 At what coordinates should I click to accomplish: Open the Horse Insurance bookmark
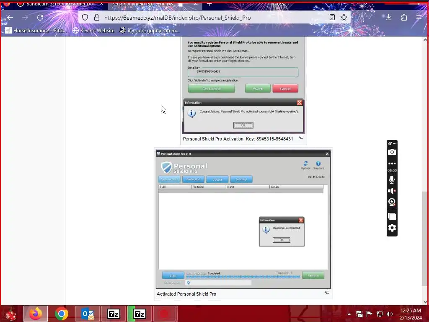point(36,30)
